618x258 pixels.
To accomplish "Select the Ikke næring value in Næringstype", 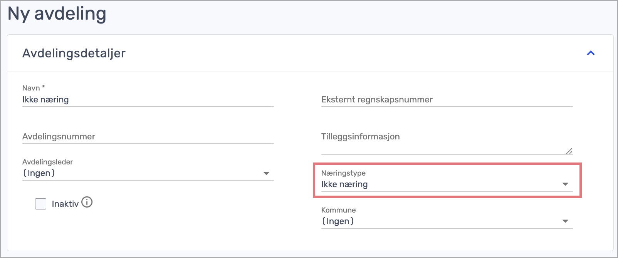I will (x=344, y=184).
